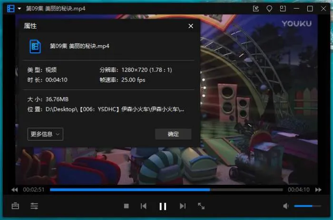The height and width of the screenshot is (220, 333).
Task: Open the playback settings sliders icon
Action: [x=34, y=206]
